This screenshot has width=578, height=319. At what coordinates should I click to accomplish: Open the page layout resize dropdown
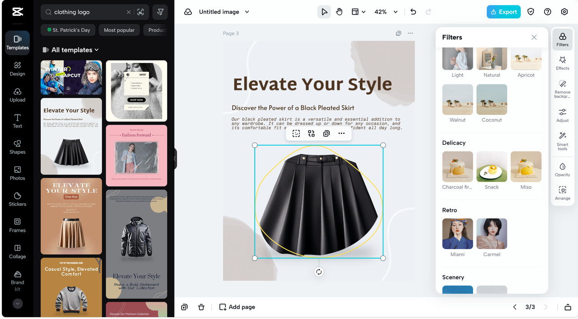click(x=359, y=12)
